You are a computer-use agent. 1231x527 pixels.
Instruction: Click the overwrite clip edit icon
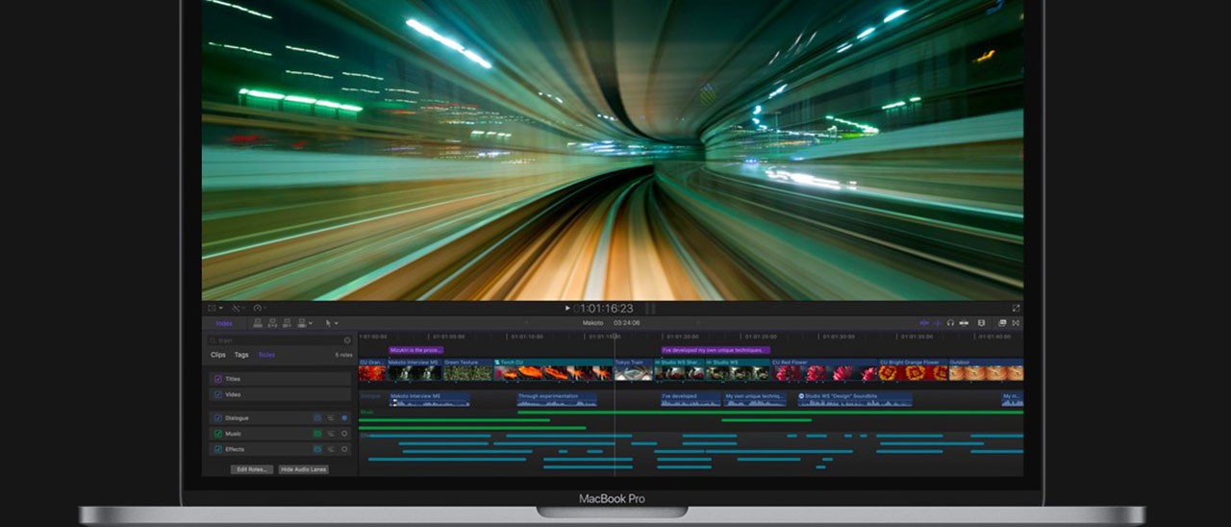[301, 323]
